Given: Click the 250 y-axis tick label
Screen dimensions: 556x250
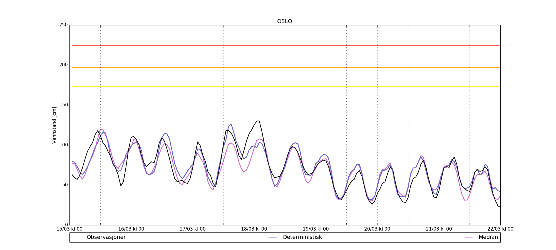Looking at the screenshot, I should pyautogui.click(x=63, y=25).
